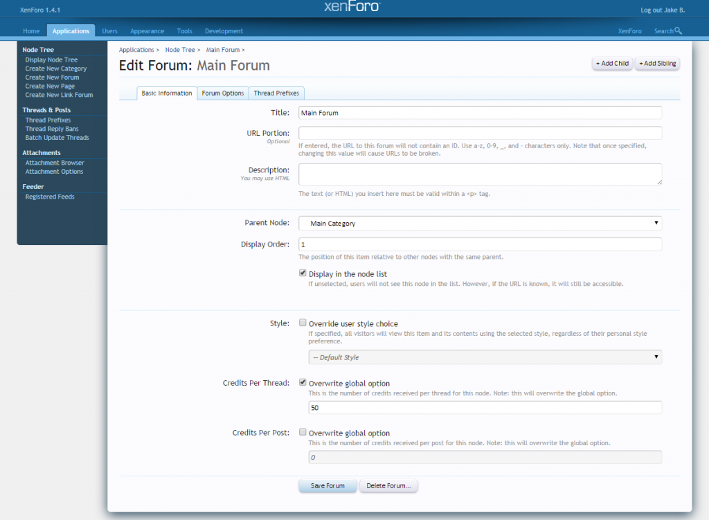709x520 pixels.
Task: Open Attachment Browser sidebar link
Action: point(55,163)
